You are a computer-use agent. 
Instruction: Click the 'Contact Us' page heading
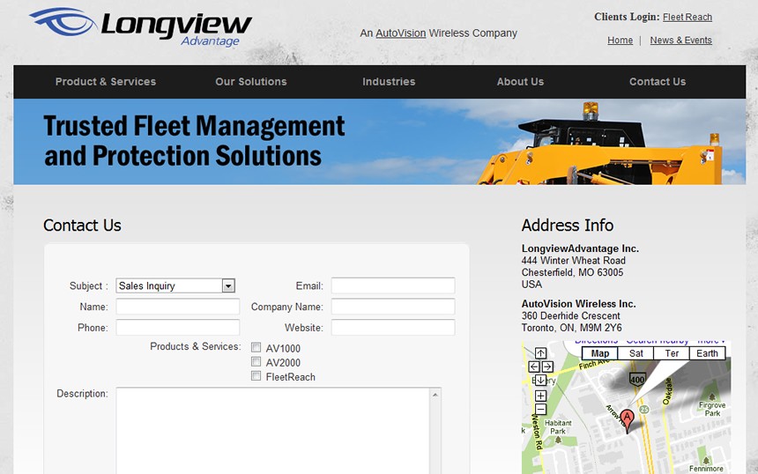point(82,226)
